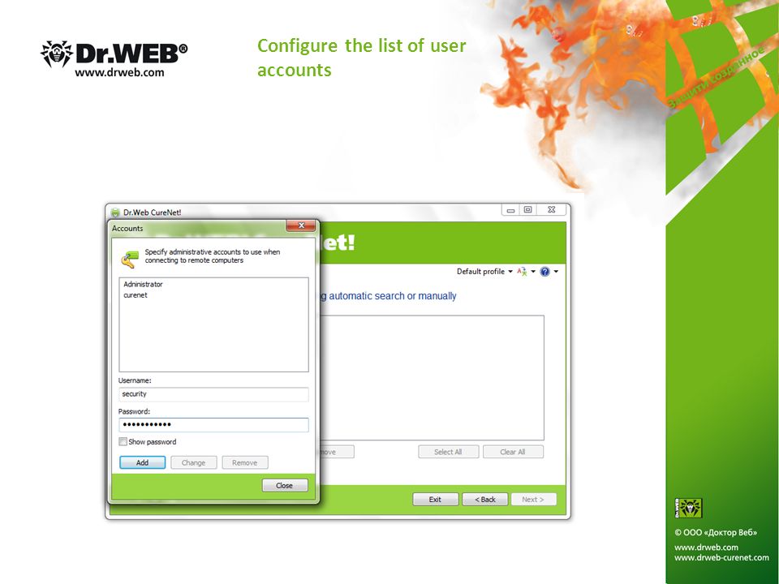Click into the Password field
Viewport: 779px width, 584px height.
(213, 424)
